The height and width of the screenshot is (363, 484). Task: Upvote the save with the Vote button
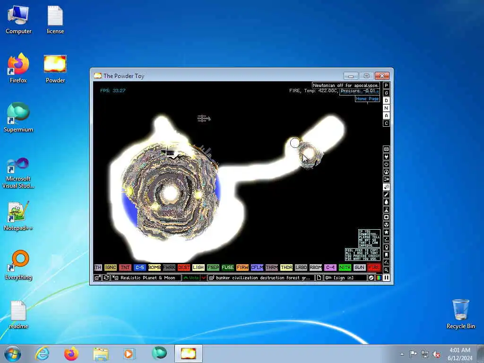[x=191, y=278]
